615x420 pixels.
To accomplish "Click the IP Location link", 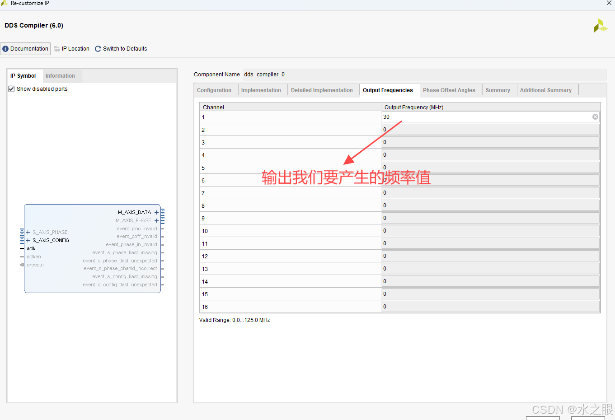I will click(75, 49).
